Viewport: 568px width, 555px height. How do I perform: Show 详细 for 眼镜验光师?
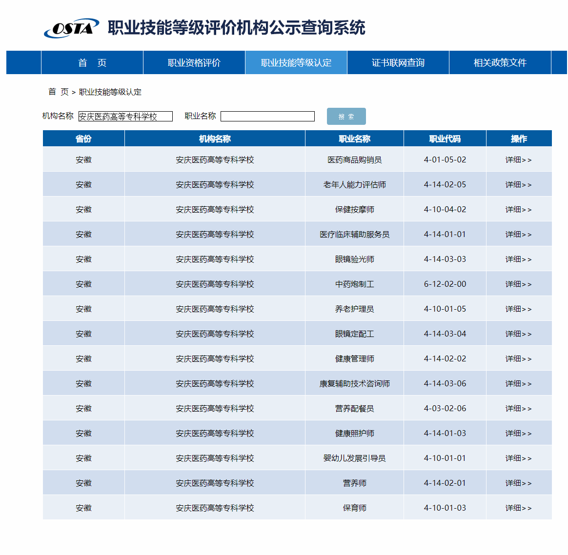518,259
